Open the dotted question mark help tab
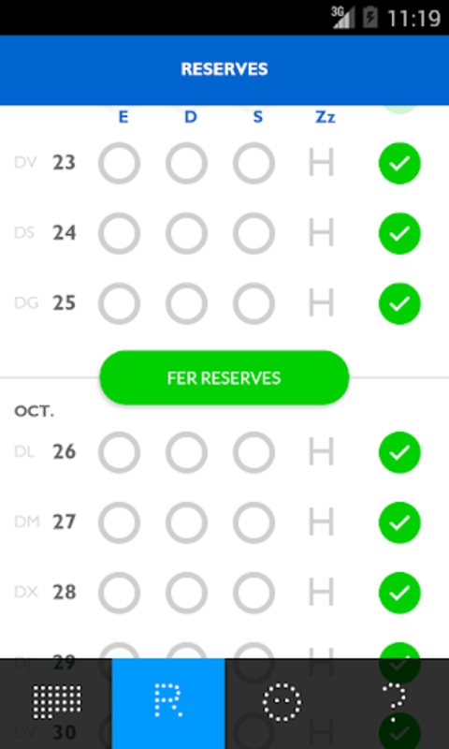This screenshot has width=449, height=749. coord(394,703)
